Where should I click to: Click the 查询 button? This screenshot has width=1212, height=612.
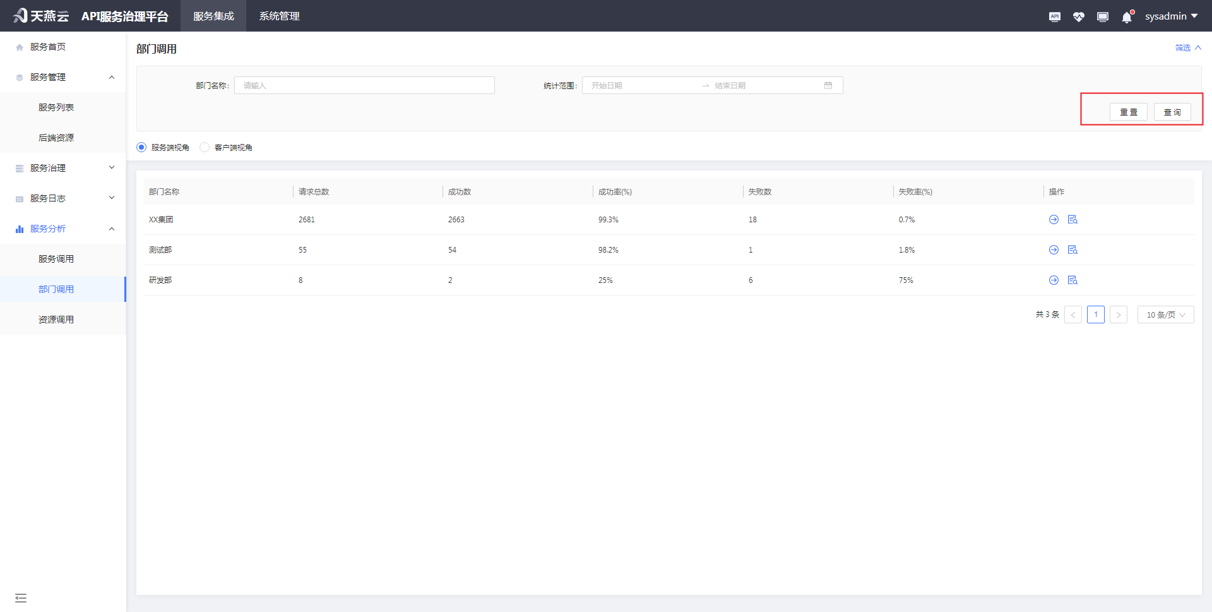(x=1172, y=112)
